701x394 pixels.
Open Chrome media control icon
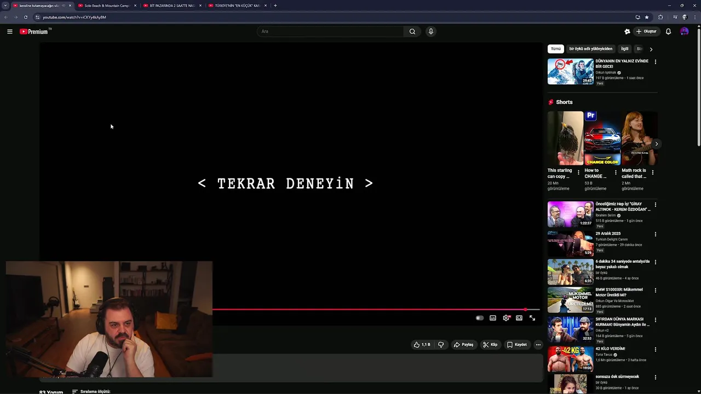pos(675,17)
